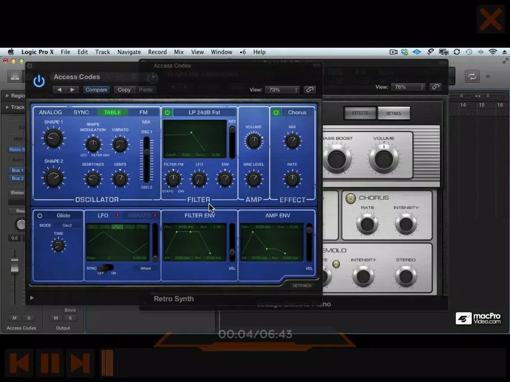Open the 76% View dropdown in Electric Piano

(408, 87)
